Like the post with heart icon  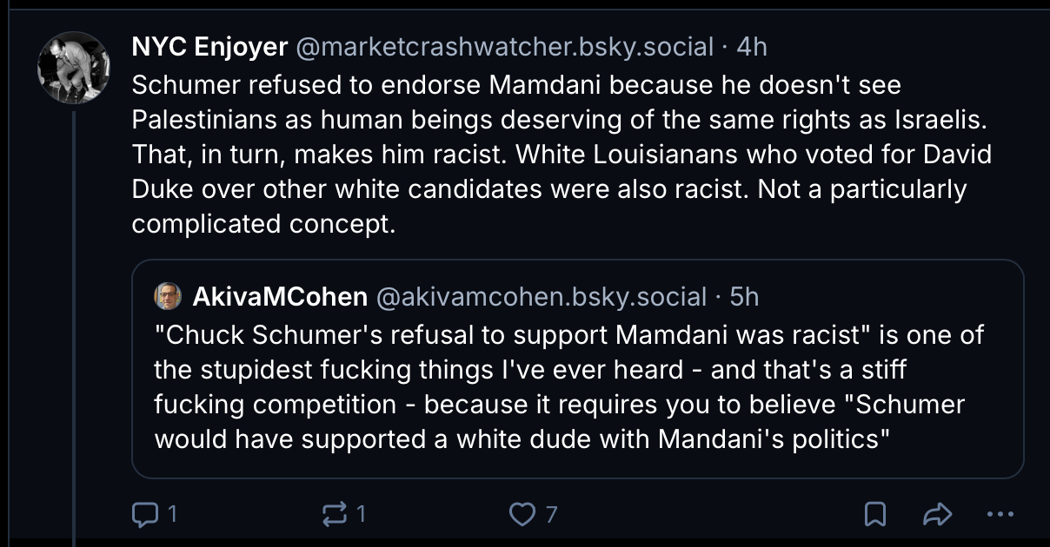(522, 515)
